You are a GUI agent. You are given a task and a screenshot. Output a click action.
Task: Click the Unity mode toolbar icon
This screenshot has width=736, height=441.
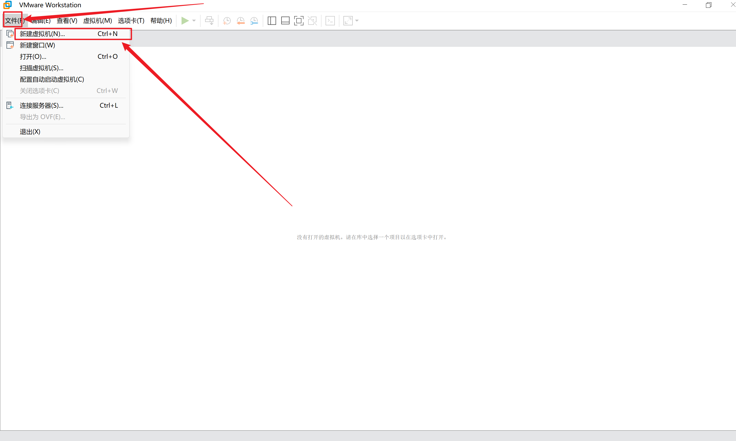pyautogui.click(x=312, y=21)
